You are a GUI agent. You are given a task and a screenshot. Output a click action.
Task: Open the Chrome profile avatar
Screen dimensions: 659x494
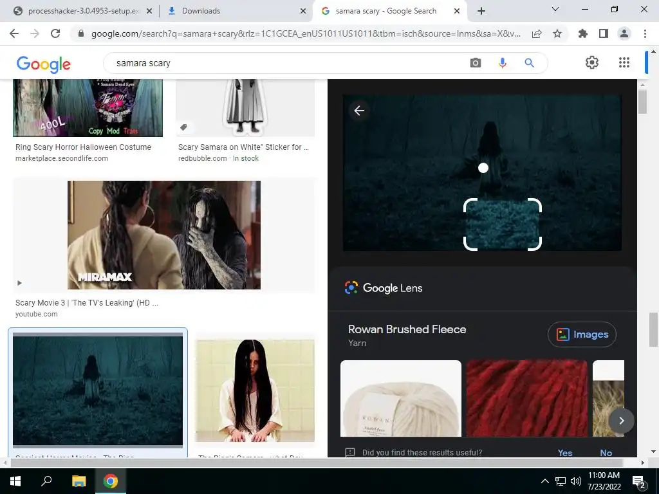tap(624, 33)
